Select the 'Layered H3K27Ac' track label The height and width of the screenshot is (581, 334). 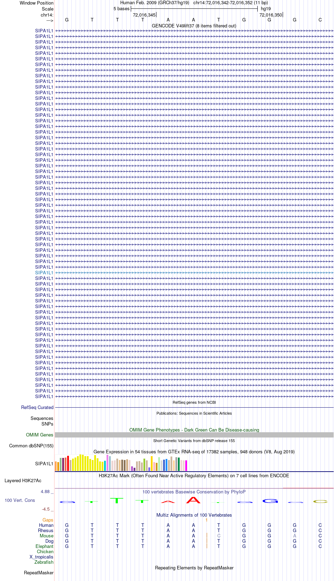click(23, 480)
